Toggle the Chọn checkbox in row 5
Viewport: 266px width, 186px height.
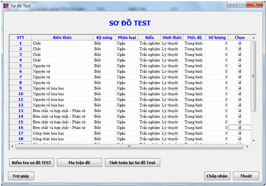(x=239, y=66)
